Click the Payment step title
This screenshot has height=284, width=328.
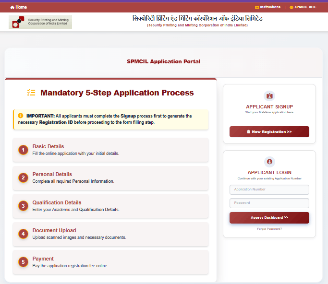[43, 259]
